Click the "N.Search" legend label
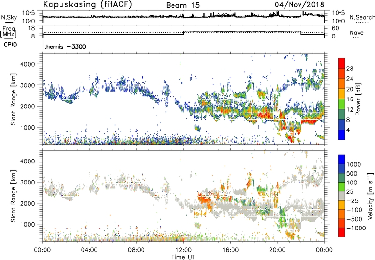This screenshot has width=375, height=260. (x=362, y=17)
